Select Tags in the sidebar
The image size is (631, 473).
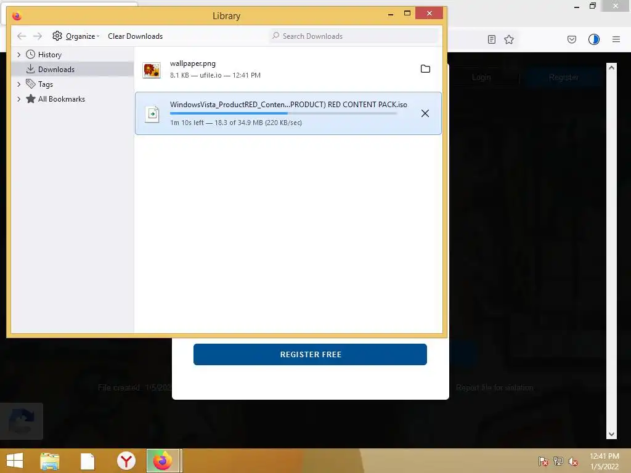pyautogui.click(x=46, y=84)
